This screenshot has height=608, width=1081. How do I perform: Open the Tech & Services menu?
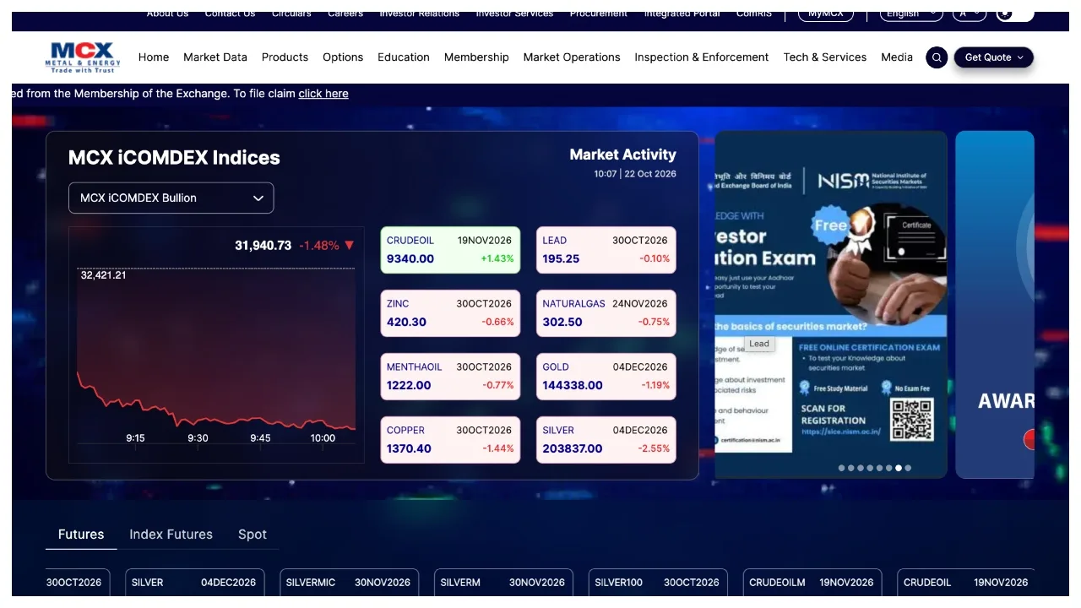[825, 57]
